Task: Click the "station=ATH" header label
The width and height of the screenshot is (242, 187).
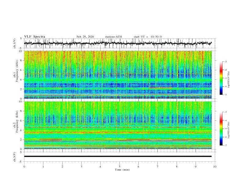Action: [x=113, y=37]
